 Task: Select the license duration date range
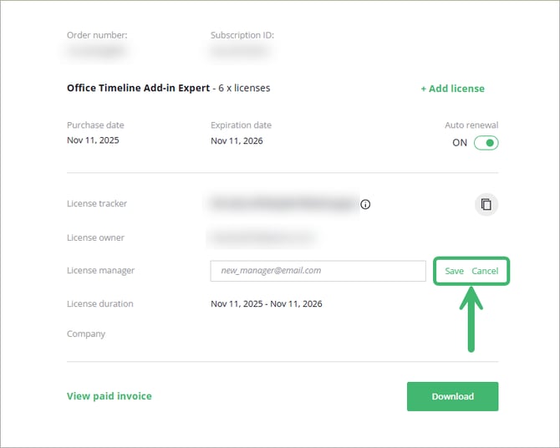click(x=266, y=303)
